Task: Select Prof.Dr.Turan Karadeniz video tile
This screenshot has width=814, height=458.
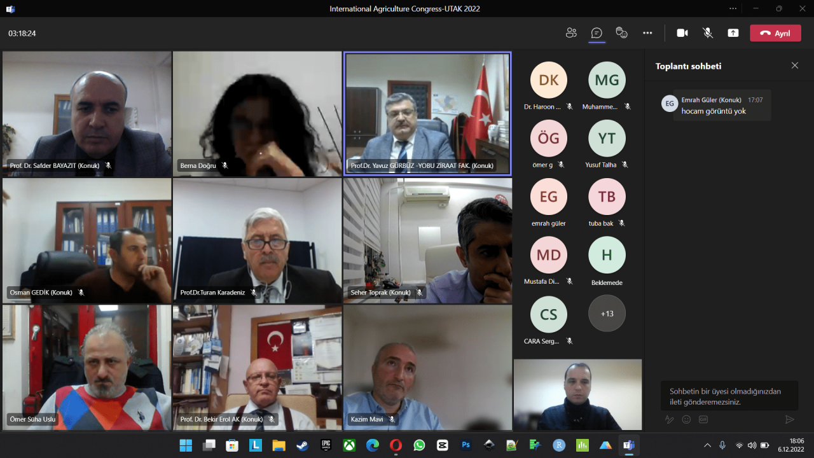Action: coord(258,240)
